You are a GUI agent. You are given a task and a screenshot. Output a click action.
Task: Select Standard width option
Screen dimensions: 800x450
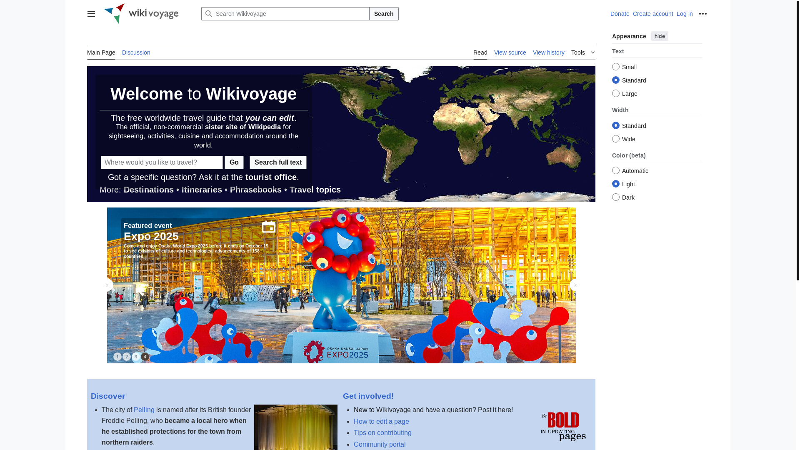click(x=616, y=125)
